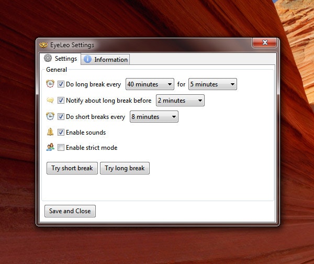Uncheck the Do long break every checkbox

pyautogui.click(x=61, y=84)
